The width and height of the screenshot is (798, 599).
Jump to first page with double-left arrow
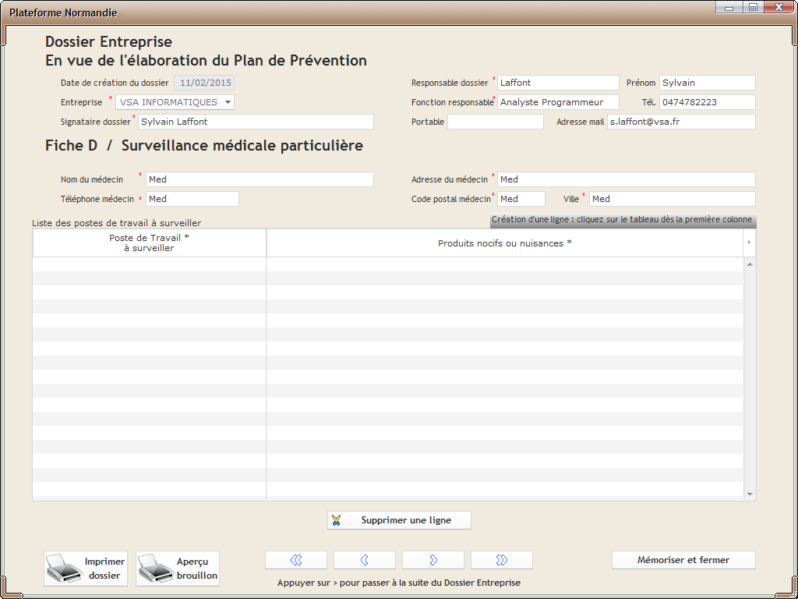tap(296, 560)
